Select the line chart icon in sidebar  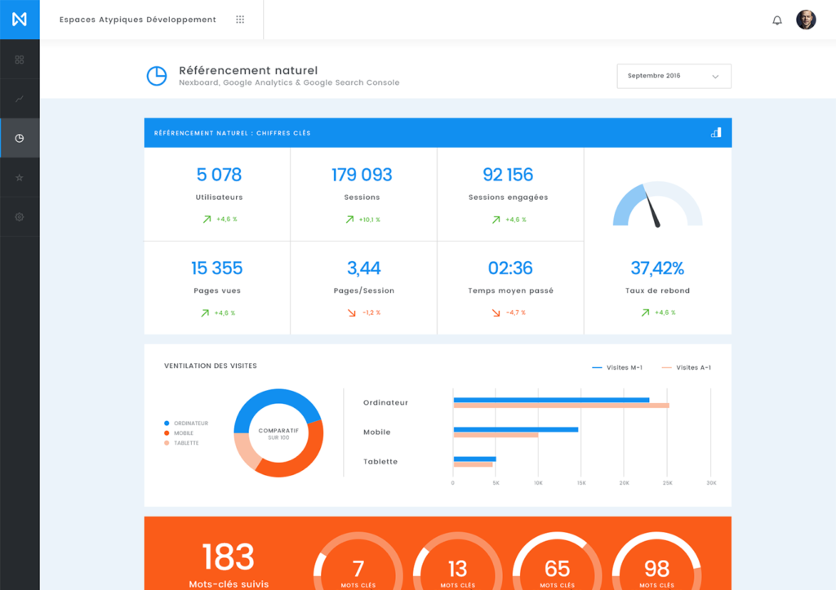pos(20,99)
